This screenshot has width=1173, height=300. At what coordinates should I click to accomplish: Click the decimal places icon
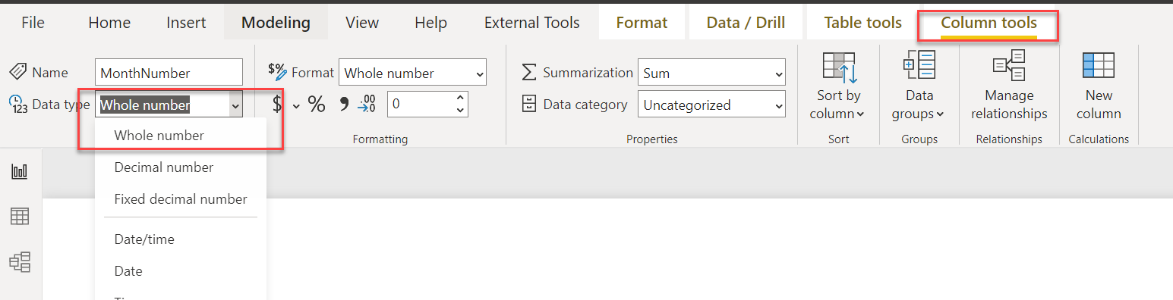(x=367, y=105)
